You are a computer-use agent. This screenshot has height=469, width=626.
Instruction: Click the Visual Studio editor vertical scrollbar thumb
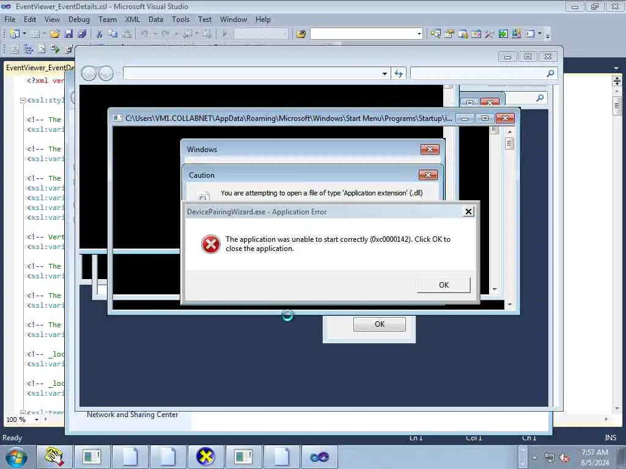617,106
